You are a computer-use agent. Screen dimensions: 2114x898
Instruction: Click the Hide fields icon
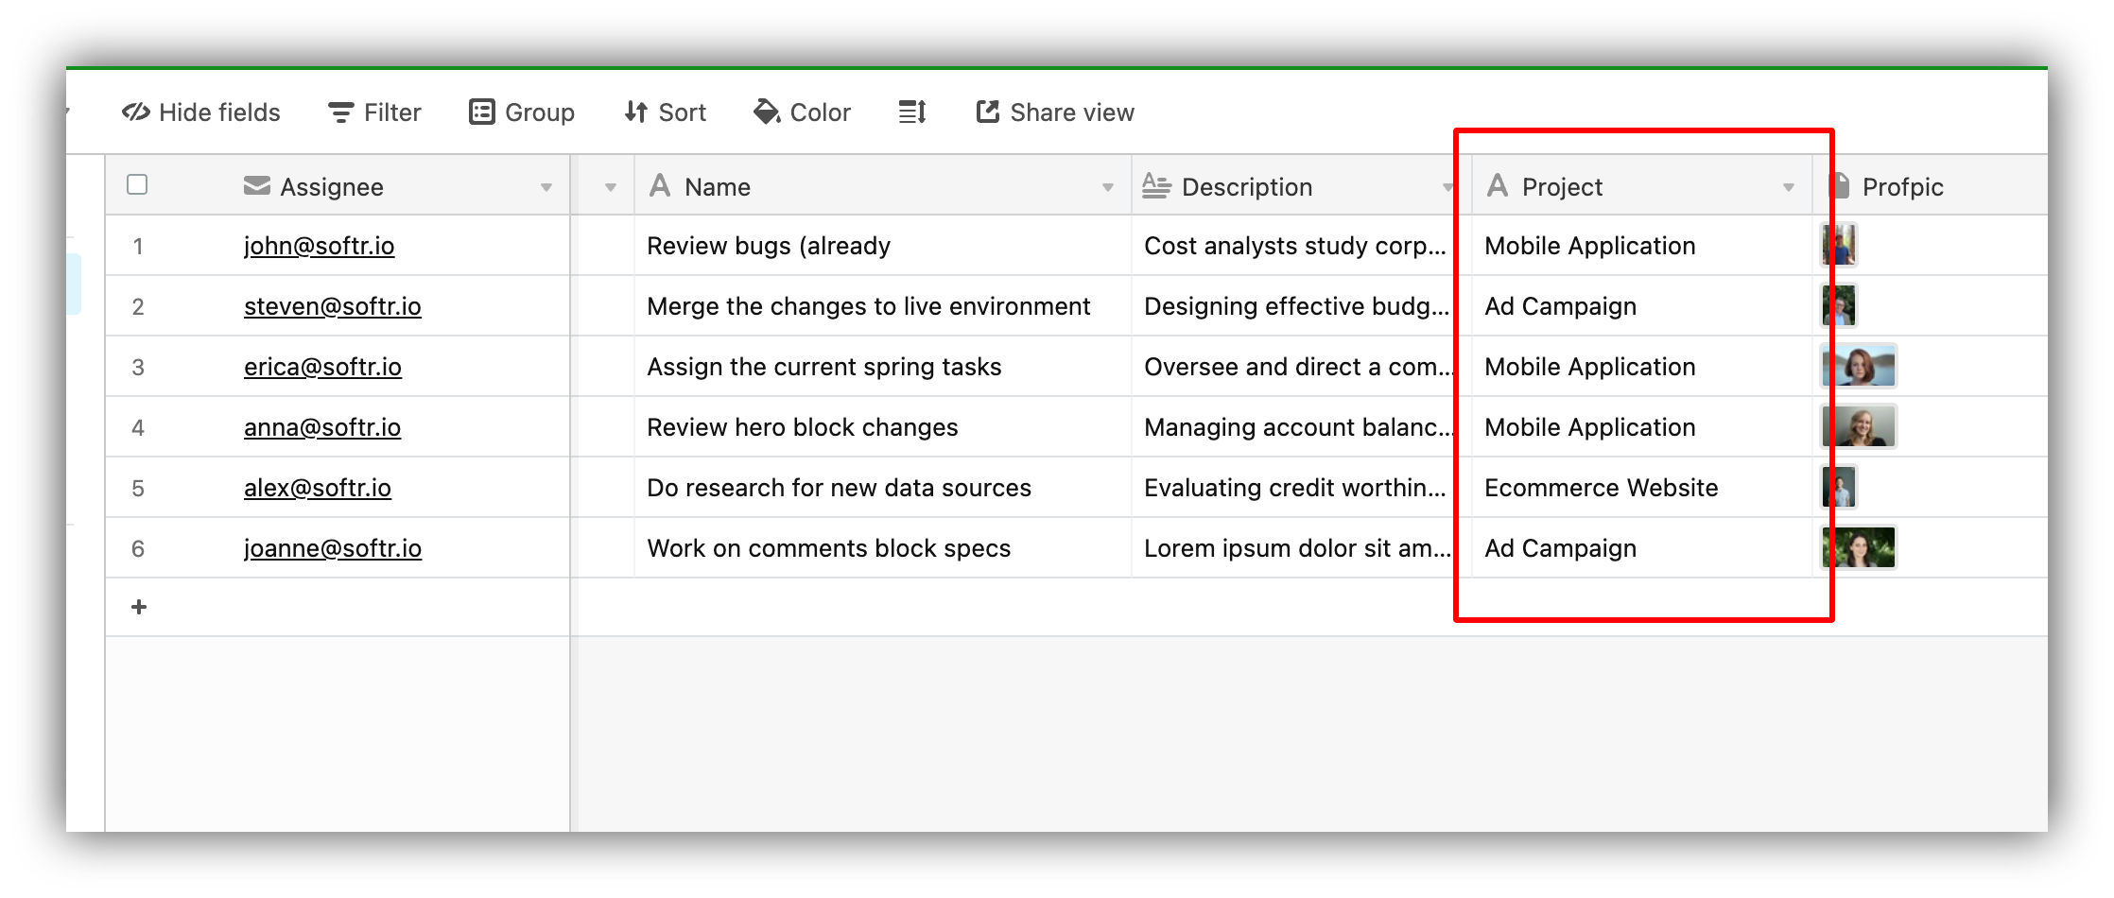pyautogui.click(x=135, y=112)
